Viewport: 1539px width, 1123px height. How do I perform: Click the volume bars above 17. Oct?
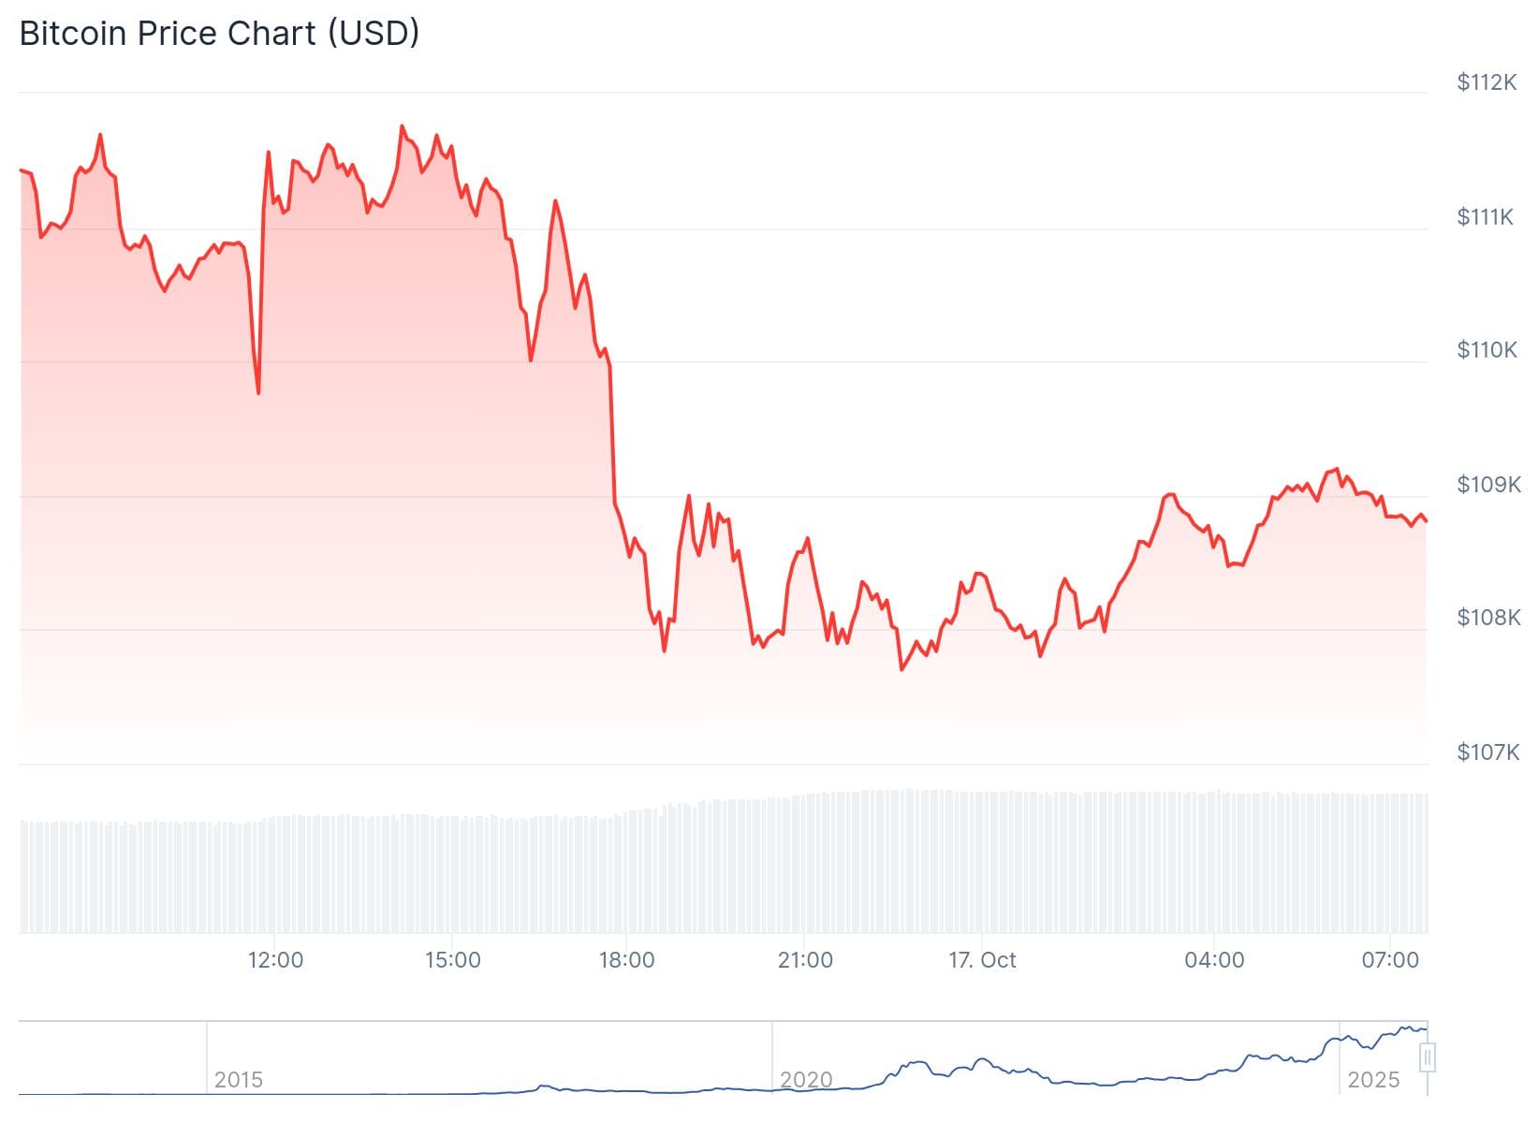click(x=982, y=861)
